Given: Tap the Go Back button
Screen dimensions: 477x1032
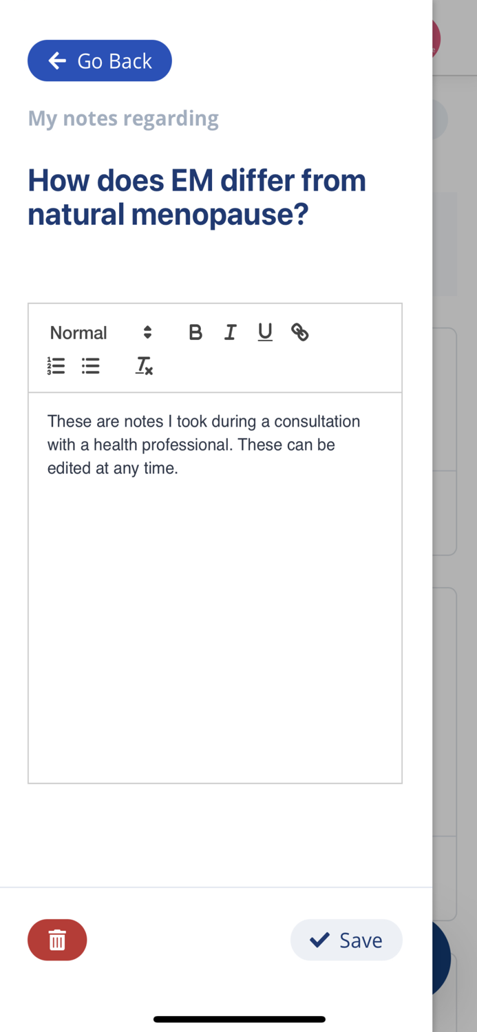Looking at the screenshot, I should click(100, 61).
